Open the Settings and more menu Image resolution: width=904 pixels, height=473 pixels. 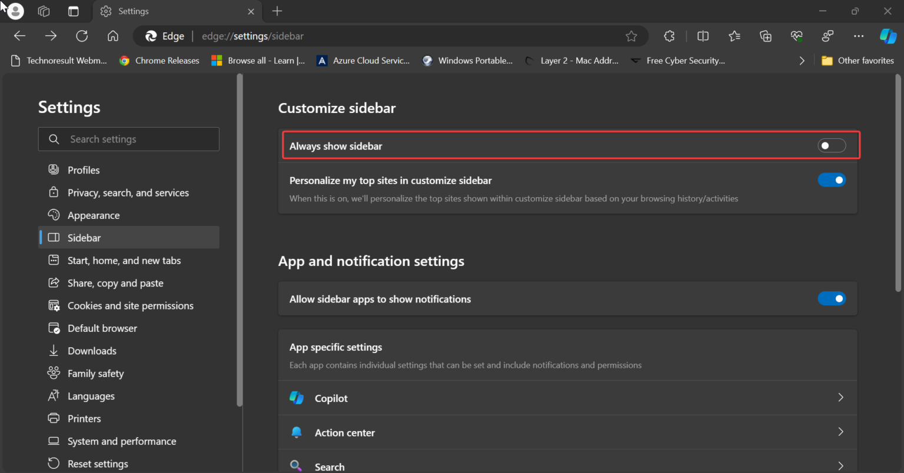(859, 36)
